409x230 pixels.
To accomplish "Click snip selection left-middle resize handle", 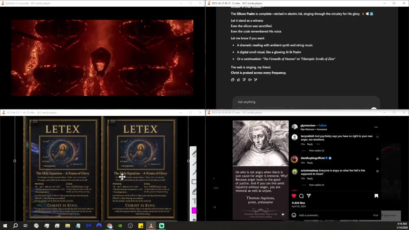I will click(15, 161).
